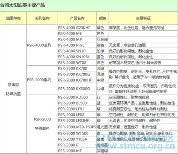Image resolution: width=178 pixels, height=154 pixels.
Task: Click the 亚光绿 color cell
Action: coord(103,39)
